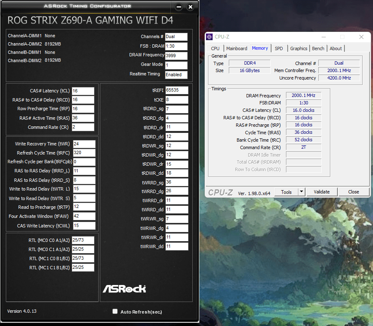This screenshot has width=373, height=326.
Task: Click the ChannelA-DIMM2 8192MB entry
Action: coord(34,44)
